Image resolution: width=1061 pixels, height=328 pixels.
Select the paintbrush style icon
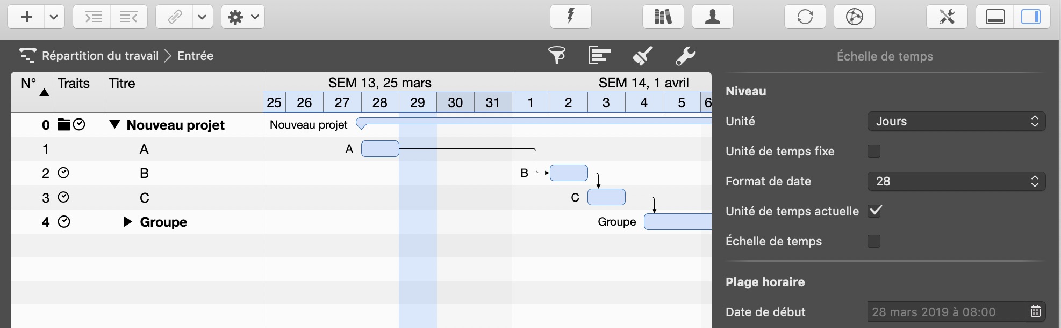642,55
